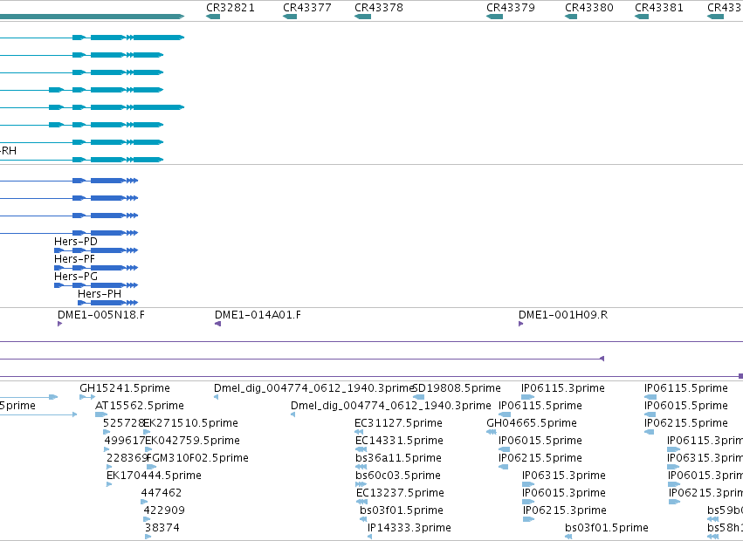Click the arrow glyph under GH04665.5prime
The image size is (743, 541).
pyautogui.click(x=492, y=432)
